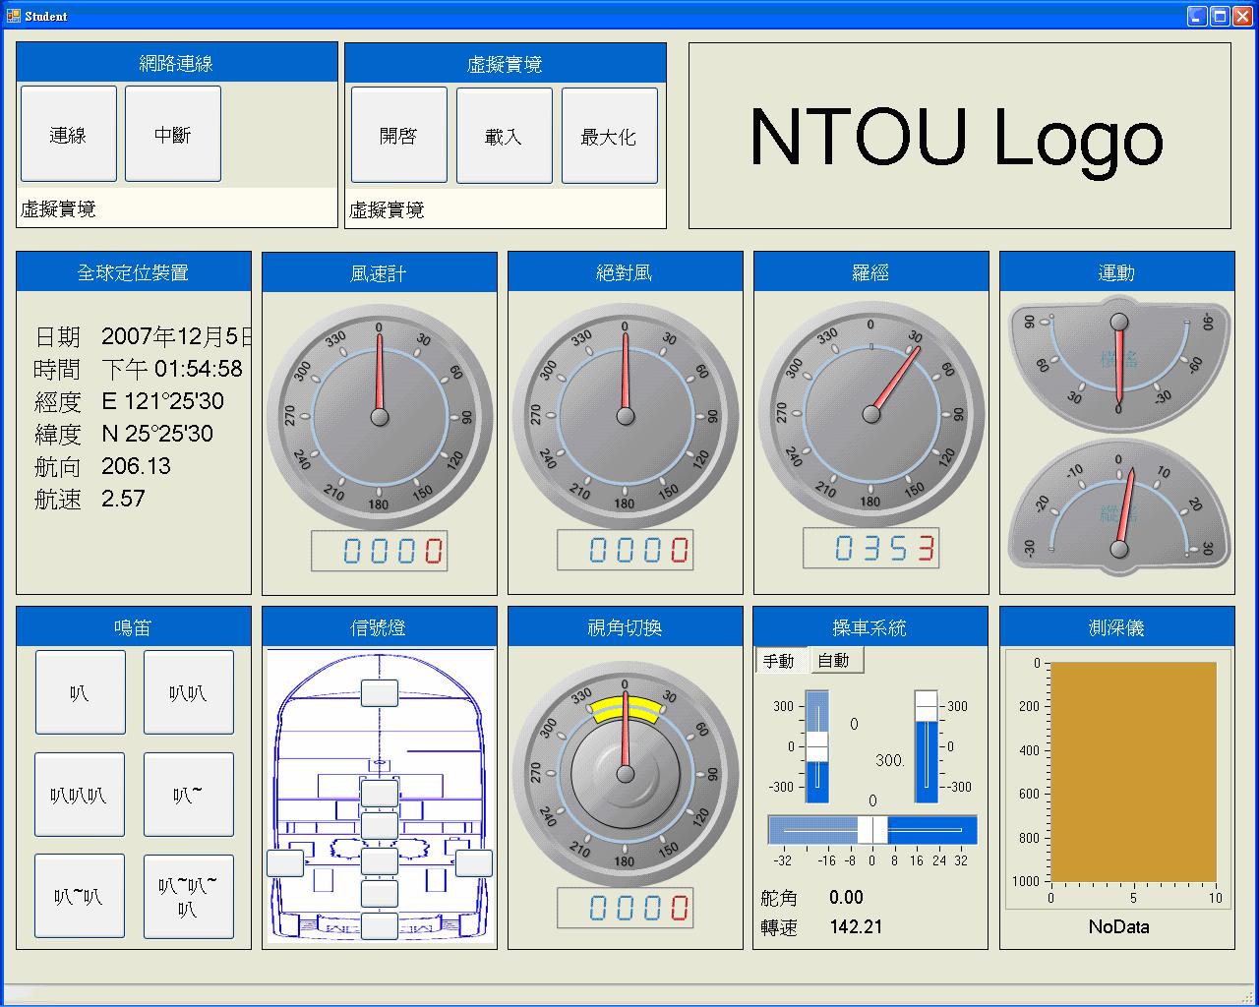This screenshot has height=1007, width=1259.
Task: Click the 操車系統 panel header
Action: (870, 627)
